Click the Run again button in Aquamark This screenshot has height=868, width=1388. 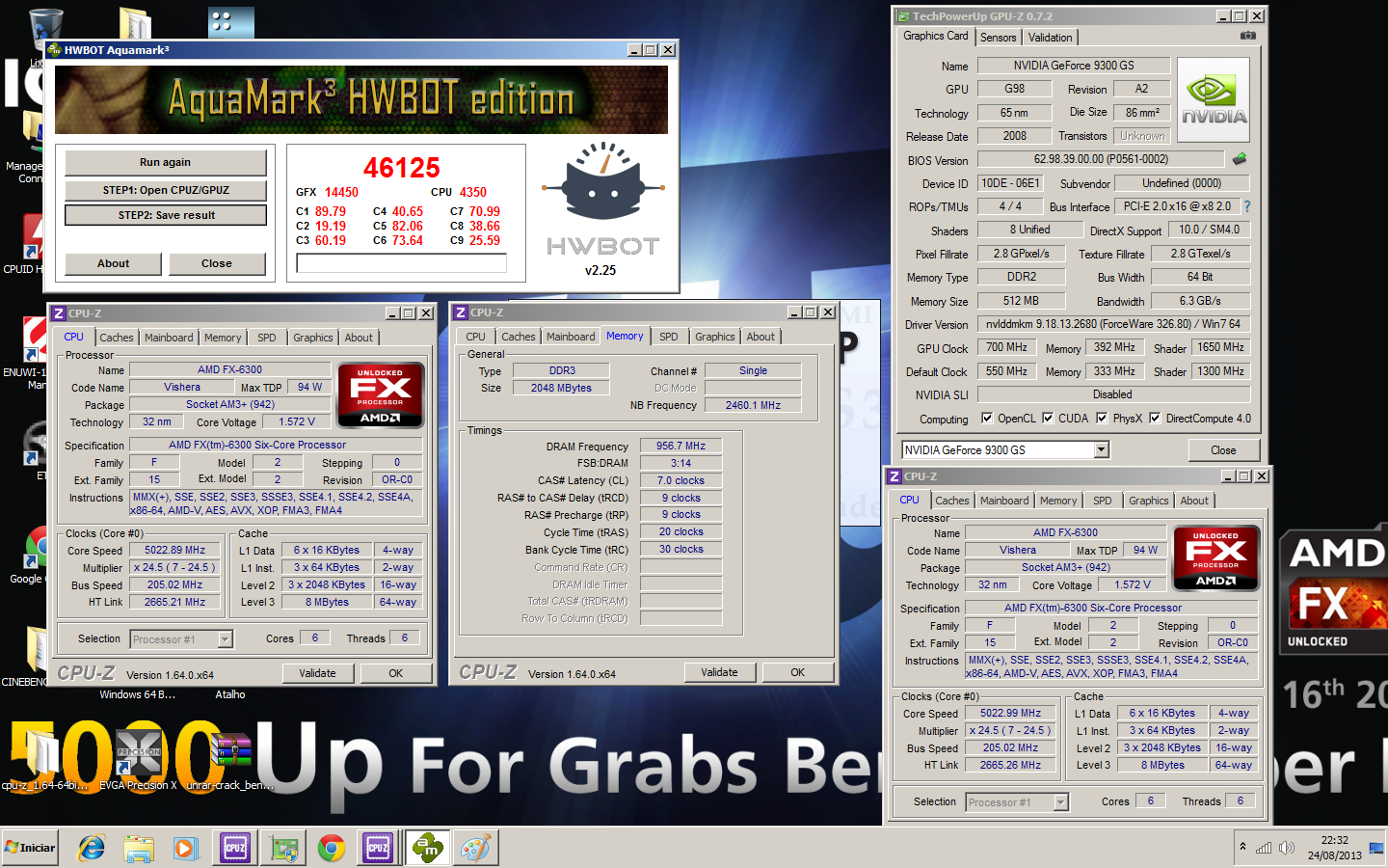[x=165, y=162]
